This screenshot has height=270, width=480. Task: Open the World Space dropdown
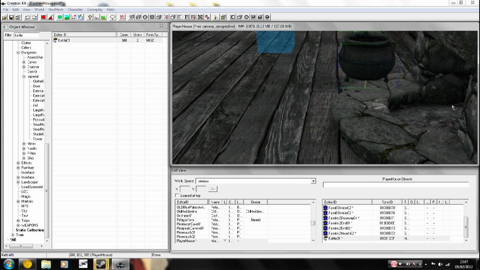click(313, 181)
